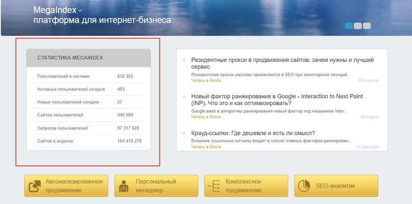The height and width of the screenshot is (204, 412).
Task: Click the Новых пользователей сегодня label
Action: point(68,102)
